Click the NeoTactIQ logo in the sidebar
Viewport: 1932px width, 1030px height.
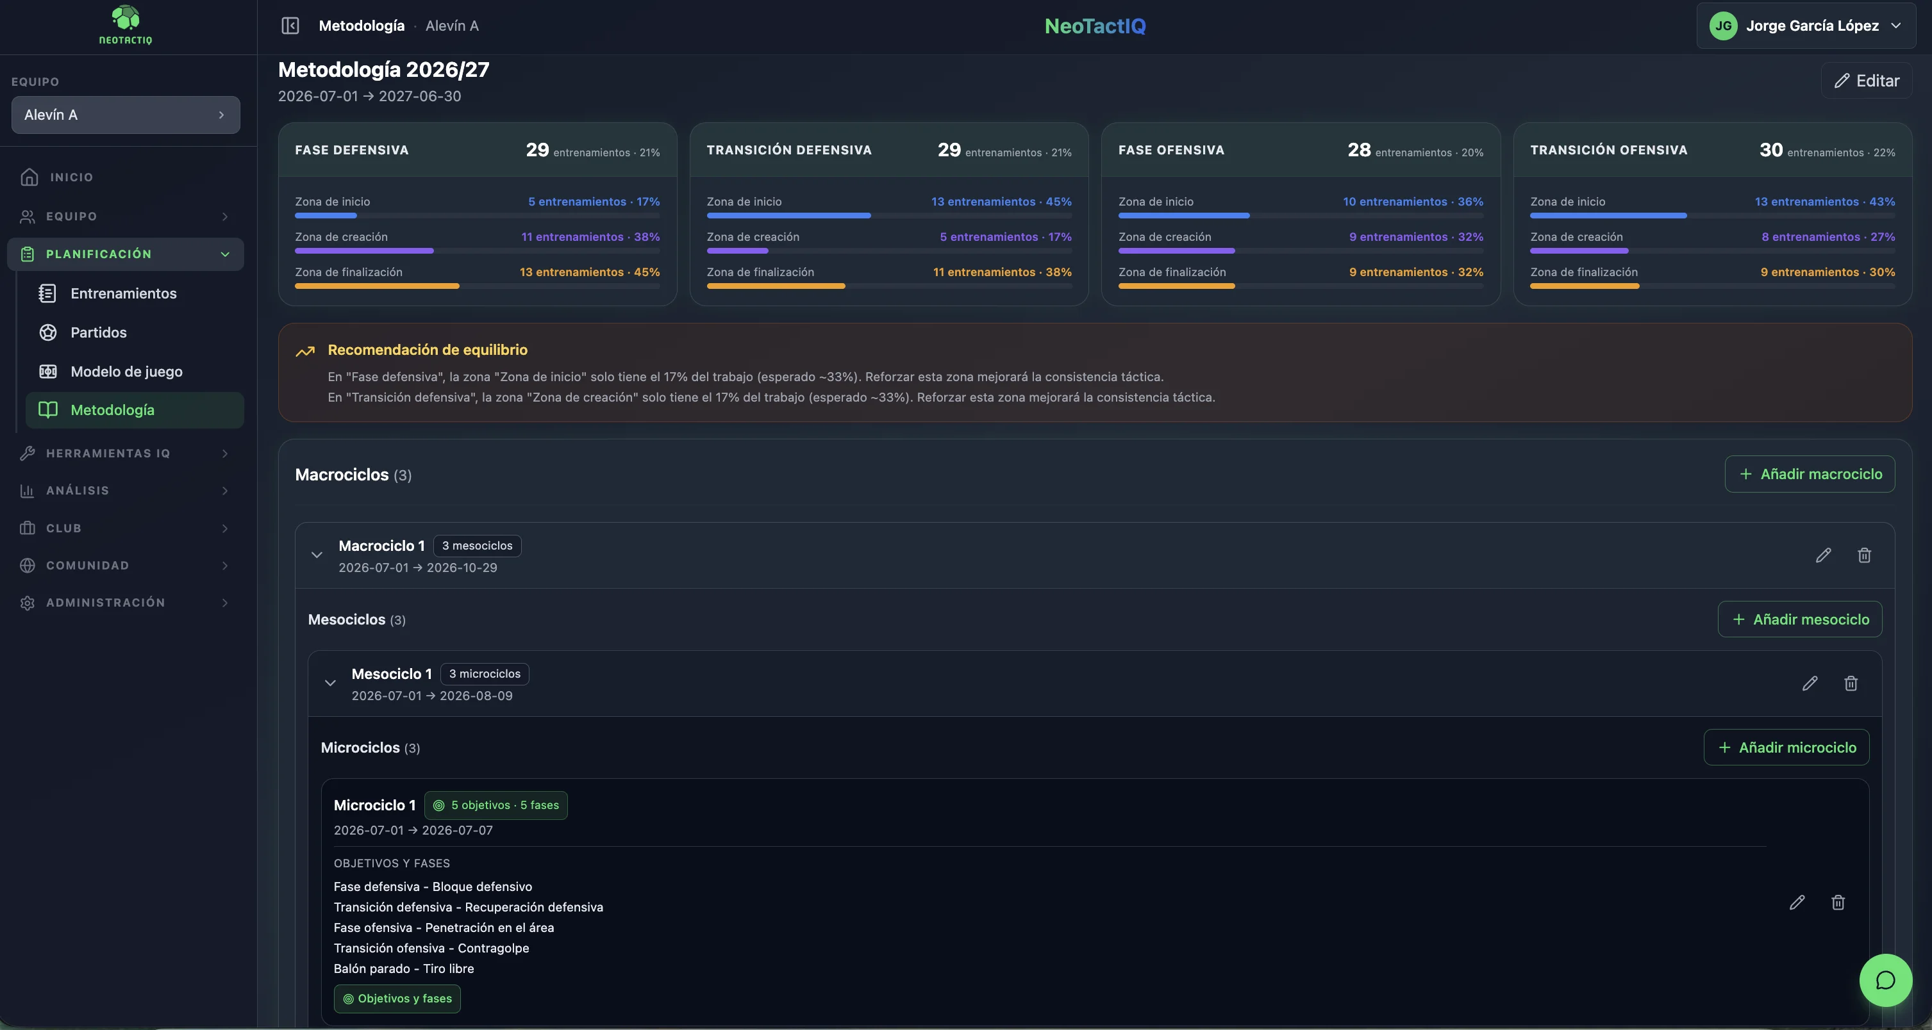click(x=125, y=26)
